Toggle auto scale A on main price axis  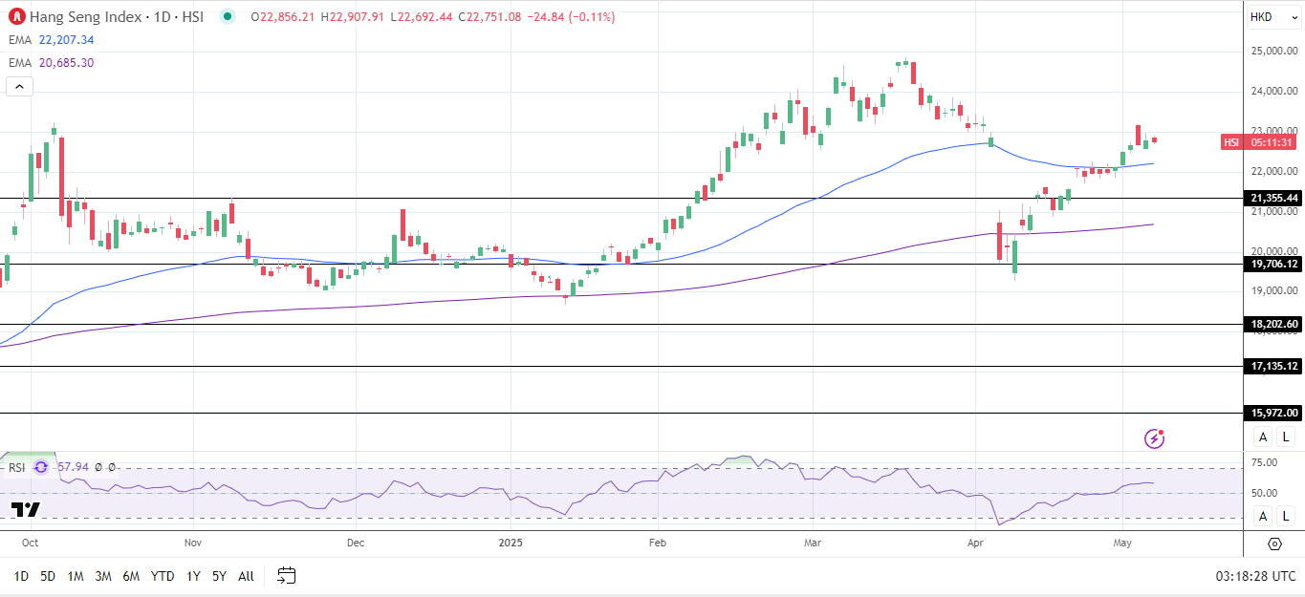click(1263, 437)
